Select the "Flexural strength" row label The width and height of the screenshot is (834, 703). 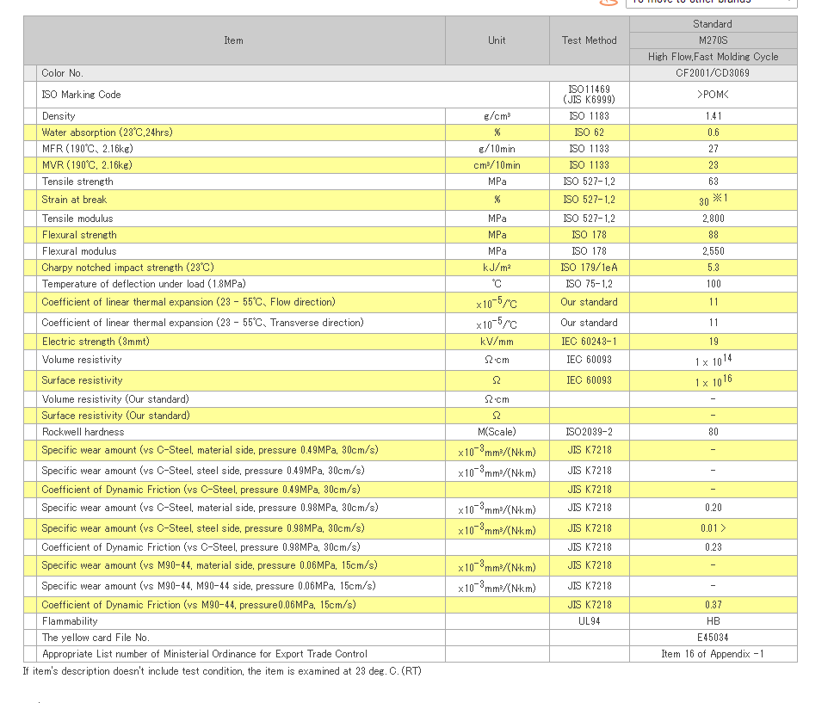[x=78, y=235]
